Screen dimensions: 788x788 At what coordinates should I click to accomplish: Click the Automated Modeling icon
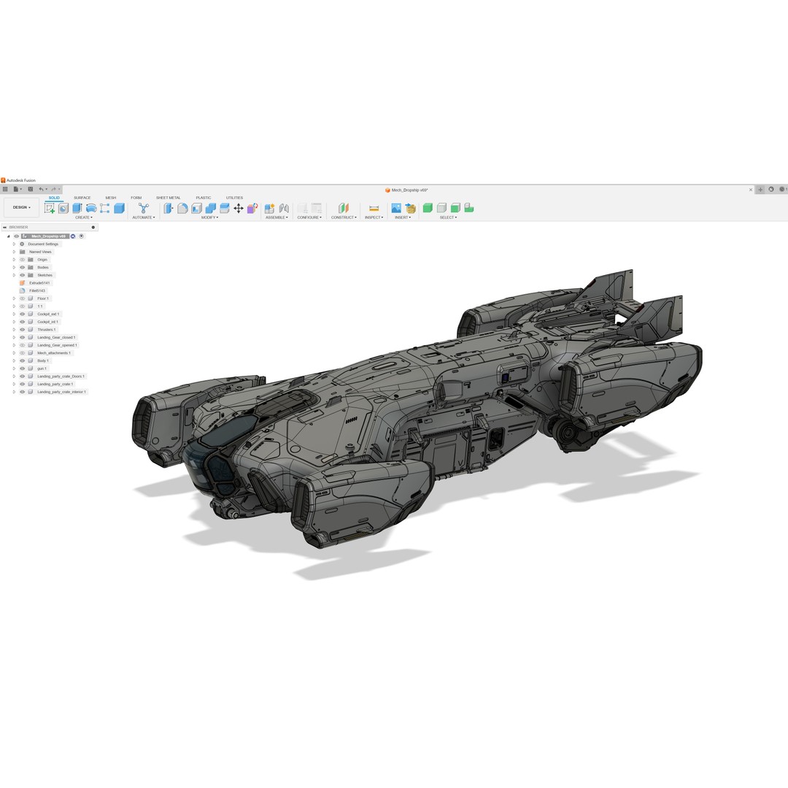click(143, 208)
